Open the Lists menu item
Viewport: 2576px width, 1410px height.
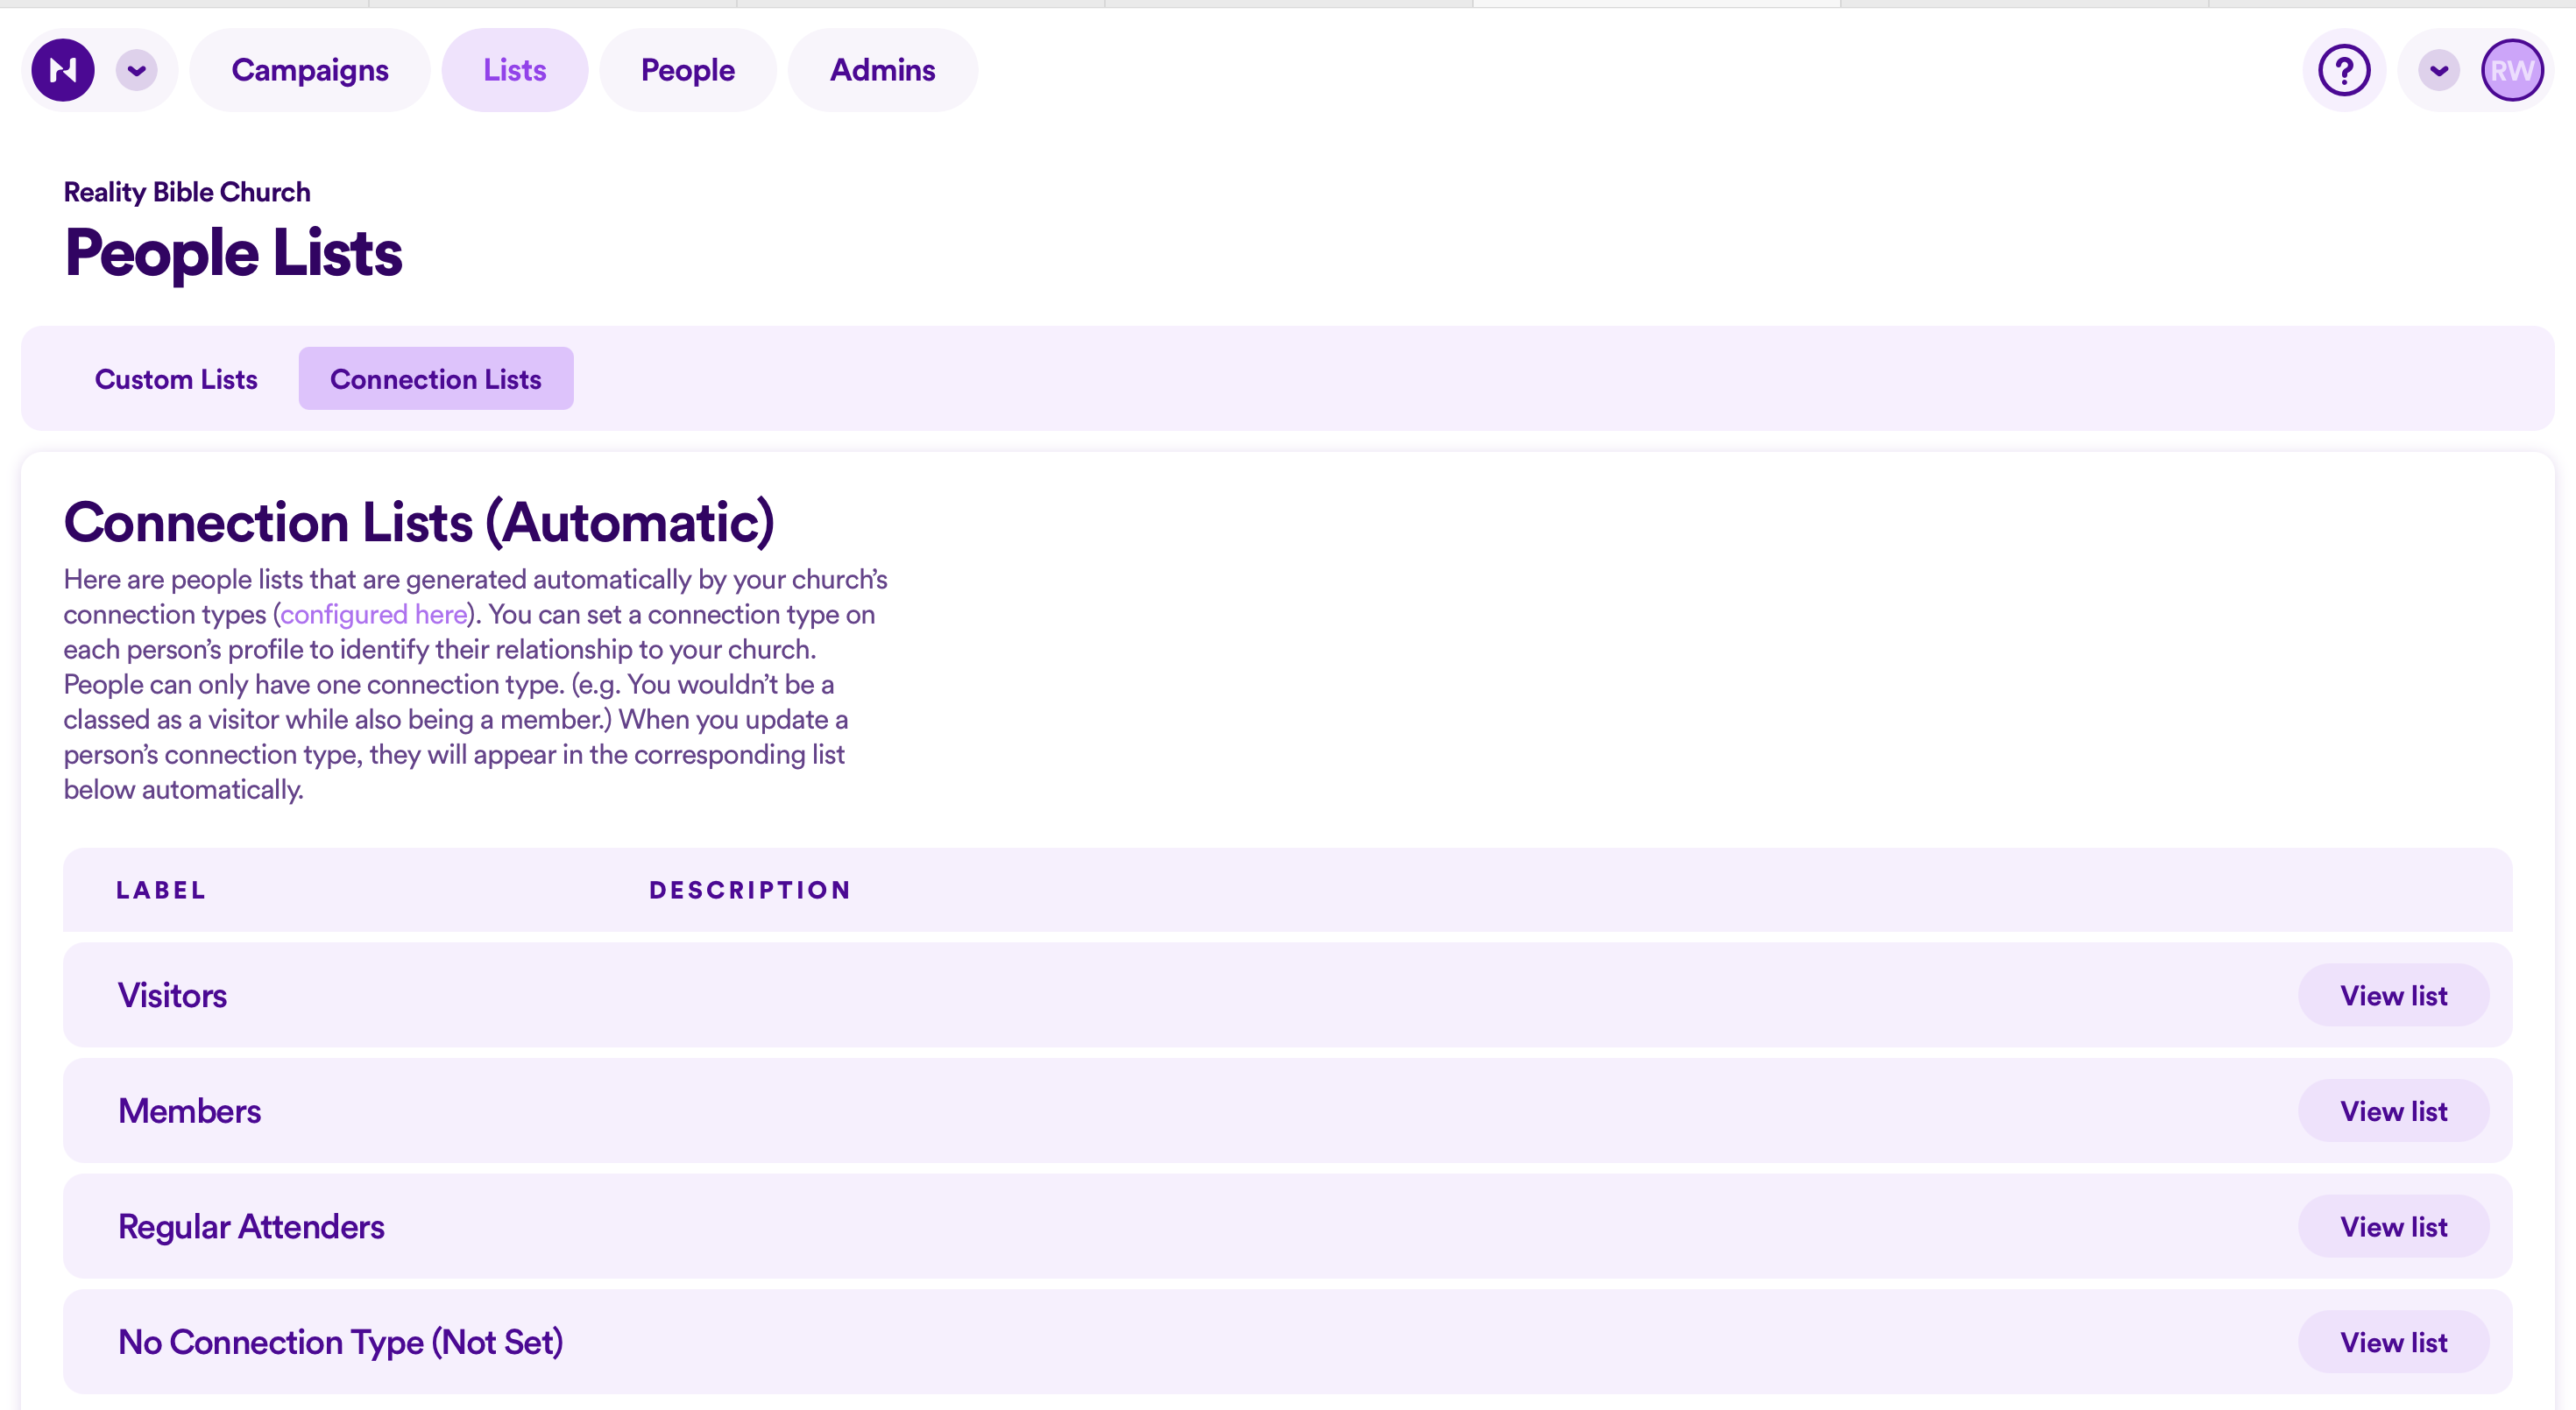515,70
